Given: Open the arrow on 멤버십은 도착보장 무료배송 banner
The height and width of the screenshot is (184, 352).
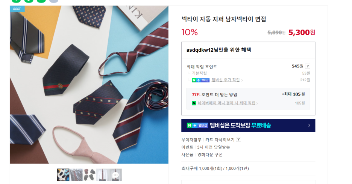Looking at the screenshot, I should (309, 126).
